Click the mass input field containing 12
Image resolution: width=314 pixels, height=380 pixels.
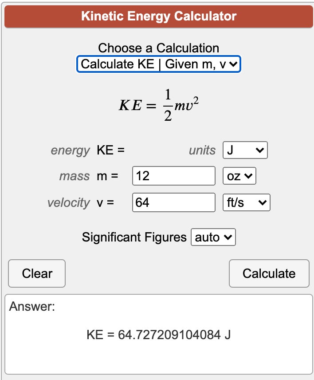[x=173, y=176]
